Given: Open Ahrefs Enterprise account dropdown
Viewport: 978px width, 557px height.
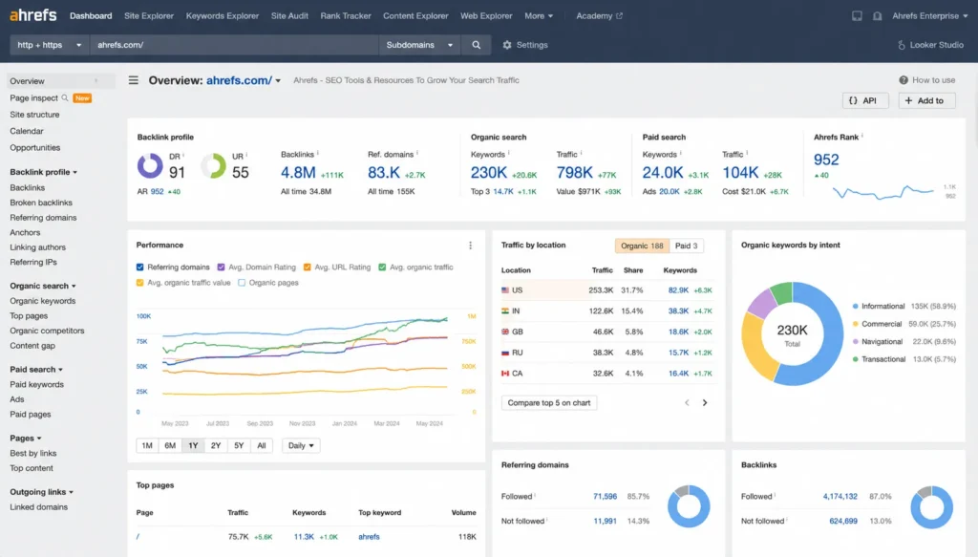Looking at the screenshot, I should pyautogui.click(x=929, y=15).
